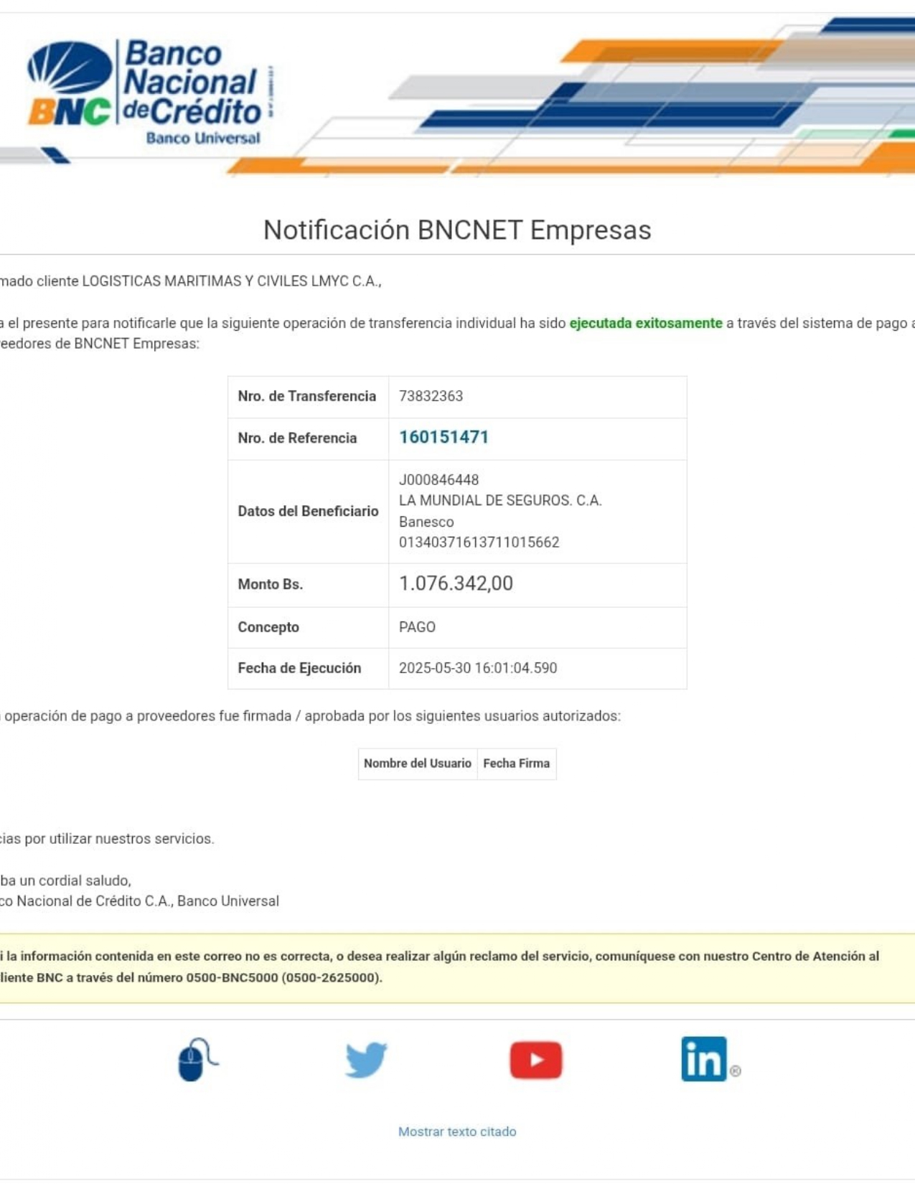Click the 0500-BNC5000 phone number

(232, 978)
